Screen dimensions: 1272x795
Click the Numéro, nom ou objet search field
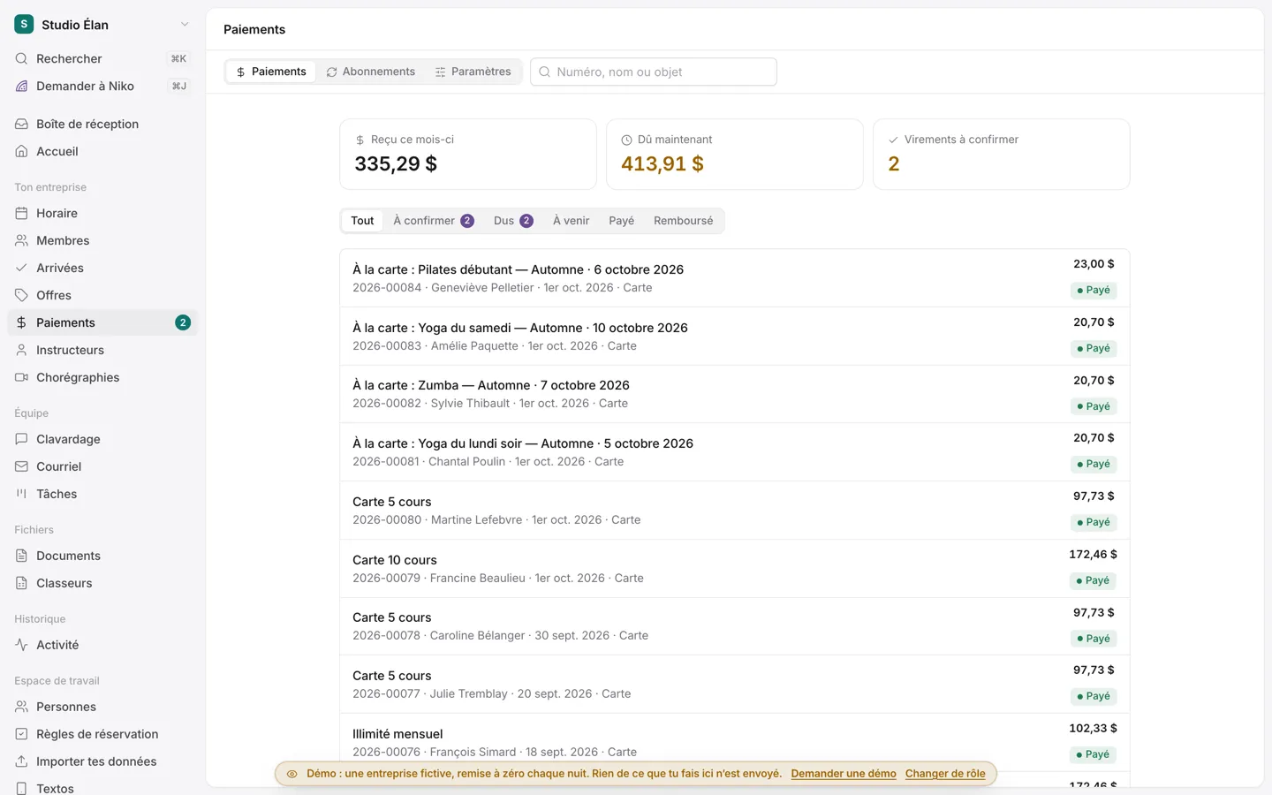[654, 72]
